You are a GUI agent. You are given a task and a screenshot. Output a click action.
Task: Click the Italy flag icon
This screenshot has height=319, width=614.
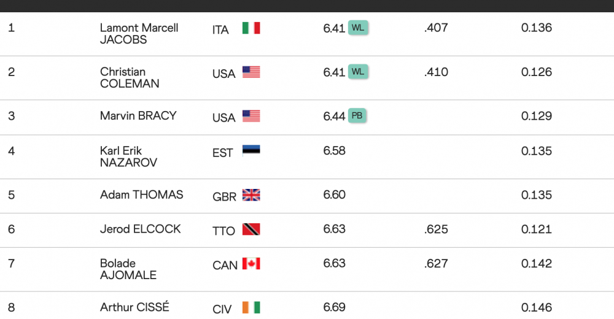coord(251,28)
